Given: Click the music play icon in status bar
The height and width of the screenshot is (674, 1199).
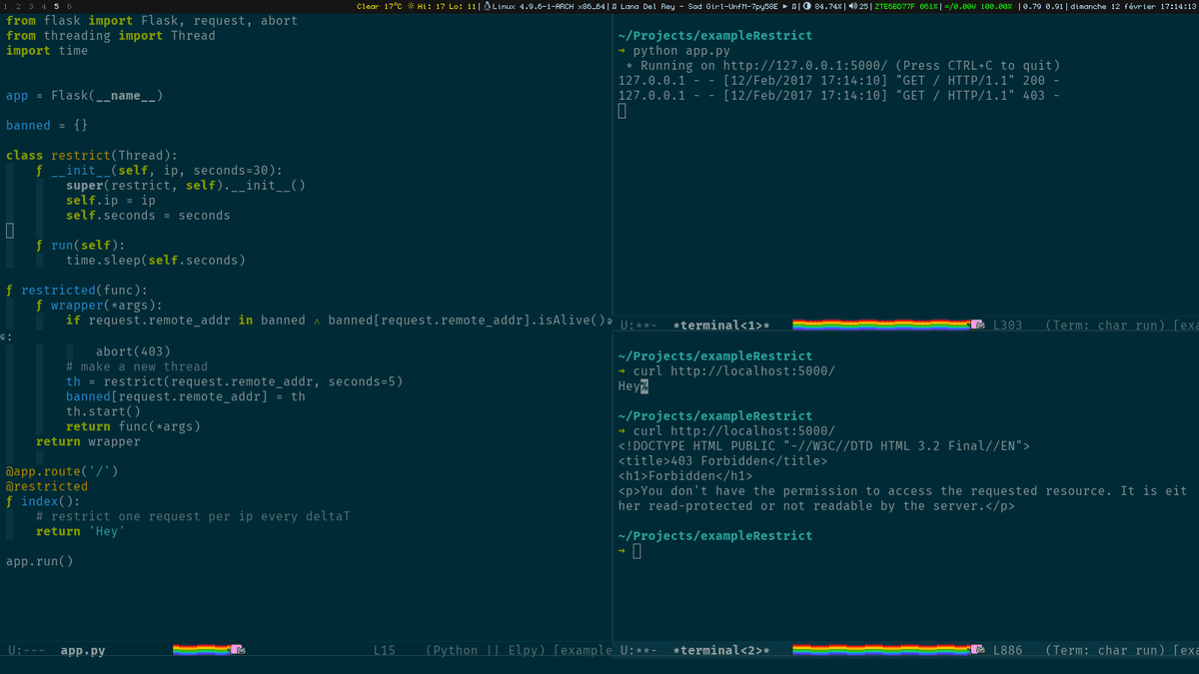Looking at the screenshot, I should point(784,6).
